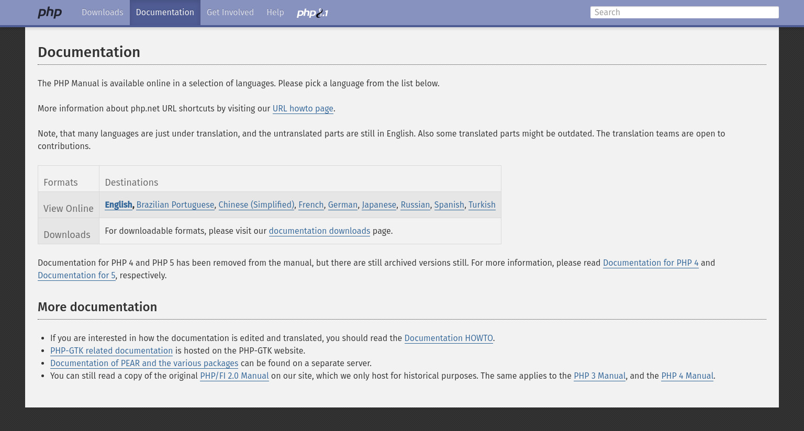Screen dimensions: 804x431
Task: Open the PHP 3 Manual link
Action: 600,376
